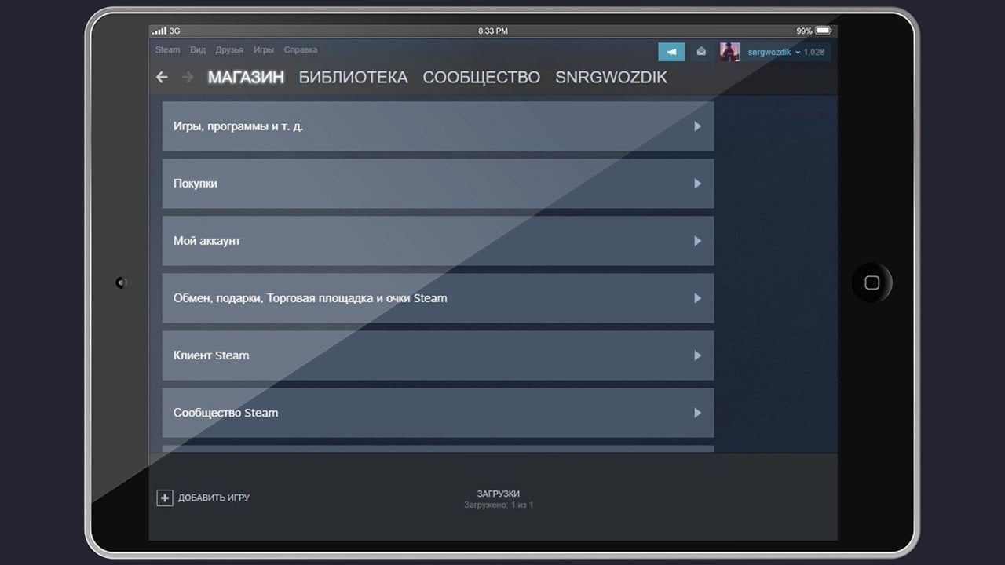Switch to the БИБЛИОТЕКА tab
The height and width of the screenshot is (565, 1005).
point(353,77)
